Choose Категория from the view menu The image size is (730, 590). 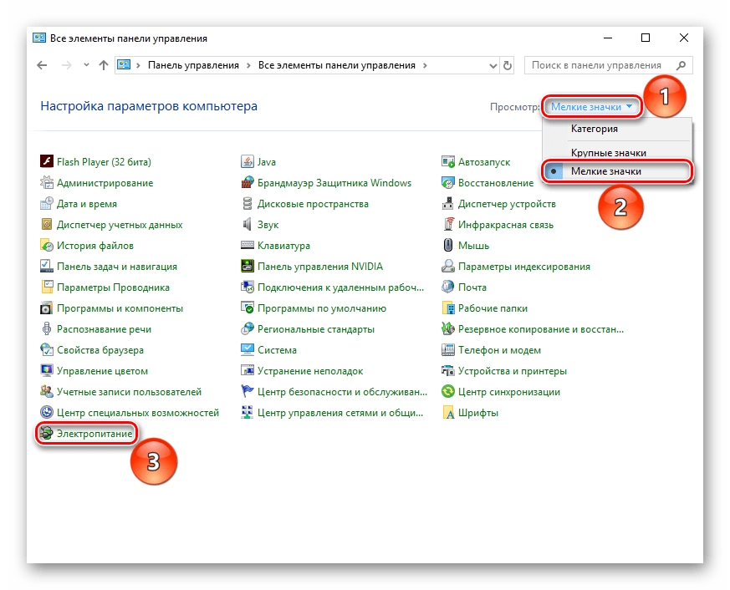coord(595,129)
